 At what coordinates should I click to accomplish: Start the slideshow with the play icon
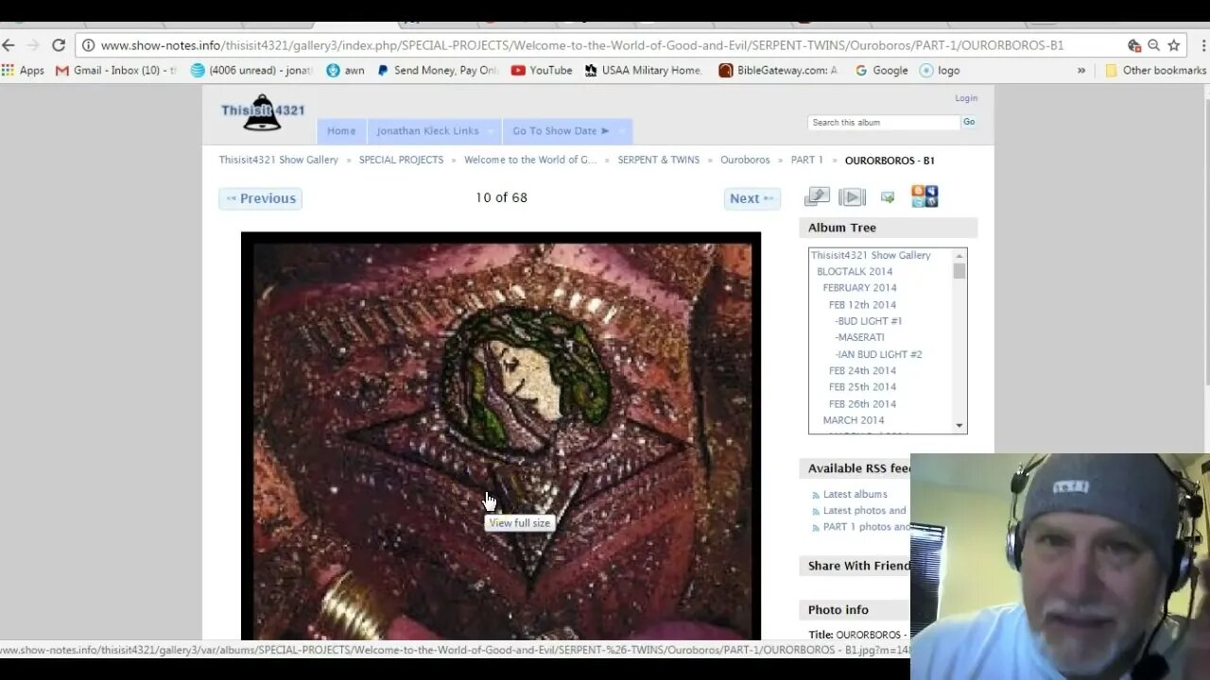pos(852,196)
